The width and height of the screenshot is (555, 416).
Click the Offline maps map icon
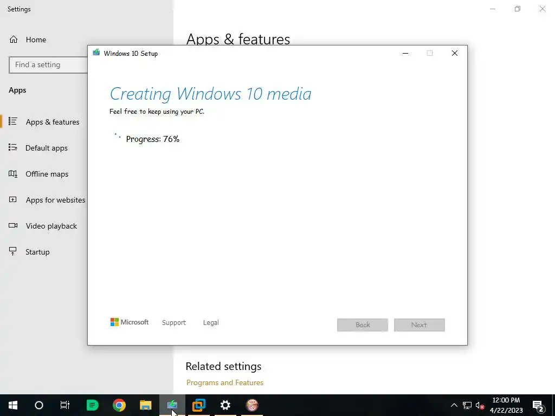point(13,174)
